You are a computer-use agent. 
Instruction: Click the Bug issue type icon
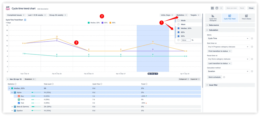[19, 96]
